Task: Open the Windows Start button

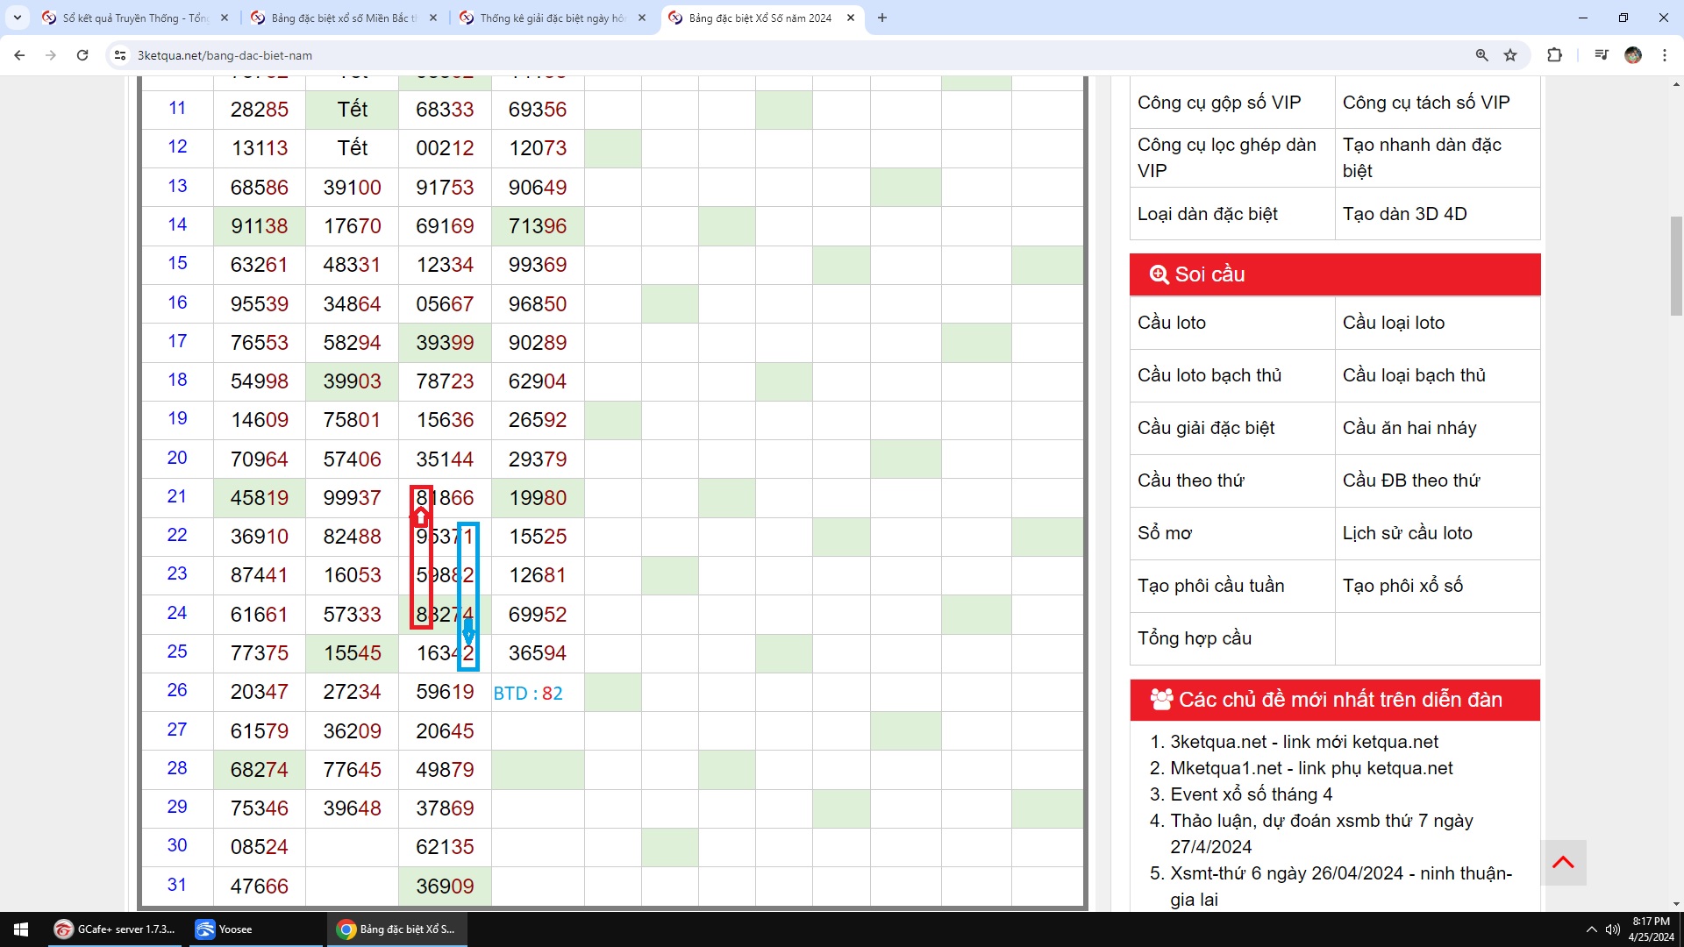Action: pos(21,929)
